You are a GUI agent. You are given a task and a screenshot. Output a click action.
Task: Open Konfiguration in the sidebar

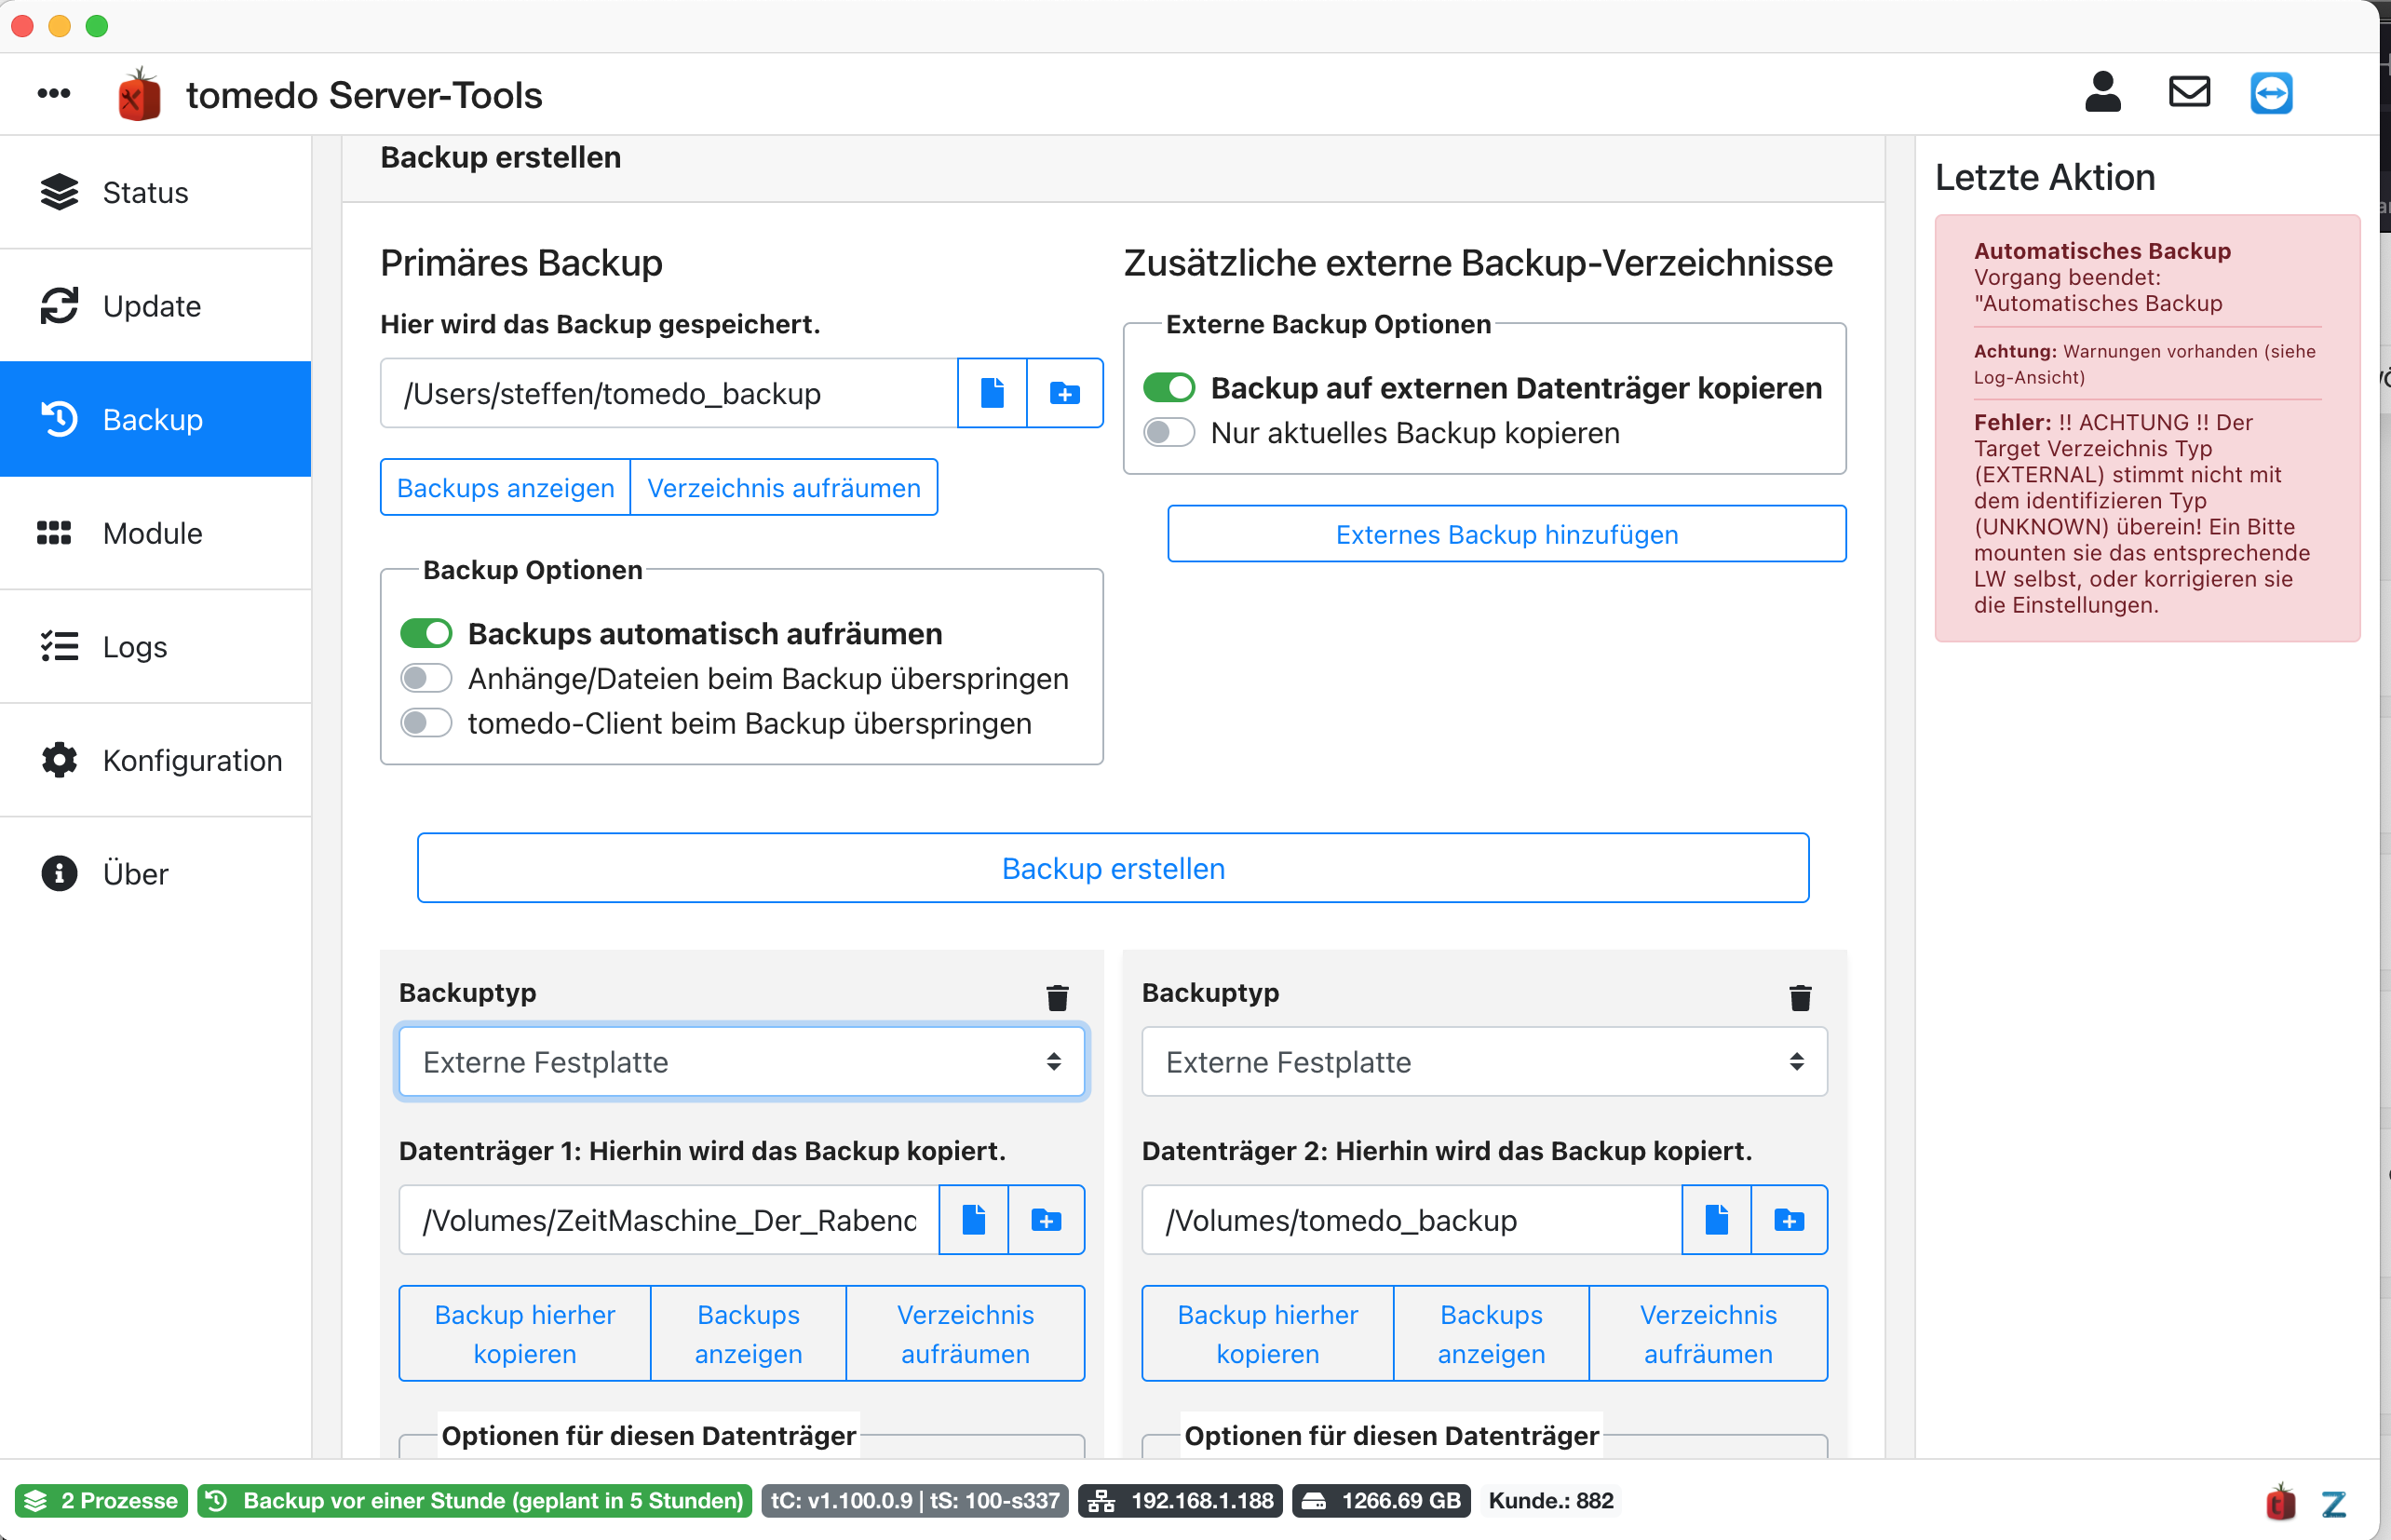pos(155,760)
